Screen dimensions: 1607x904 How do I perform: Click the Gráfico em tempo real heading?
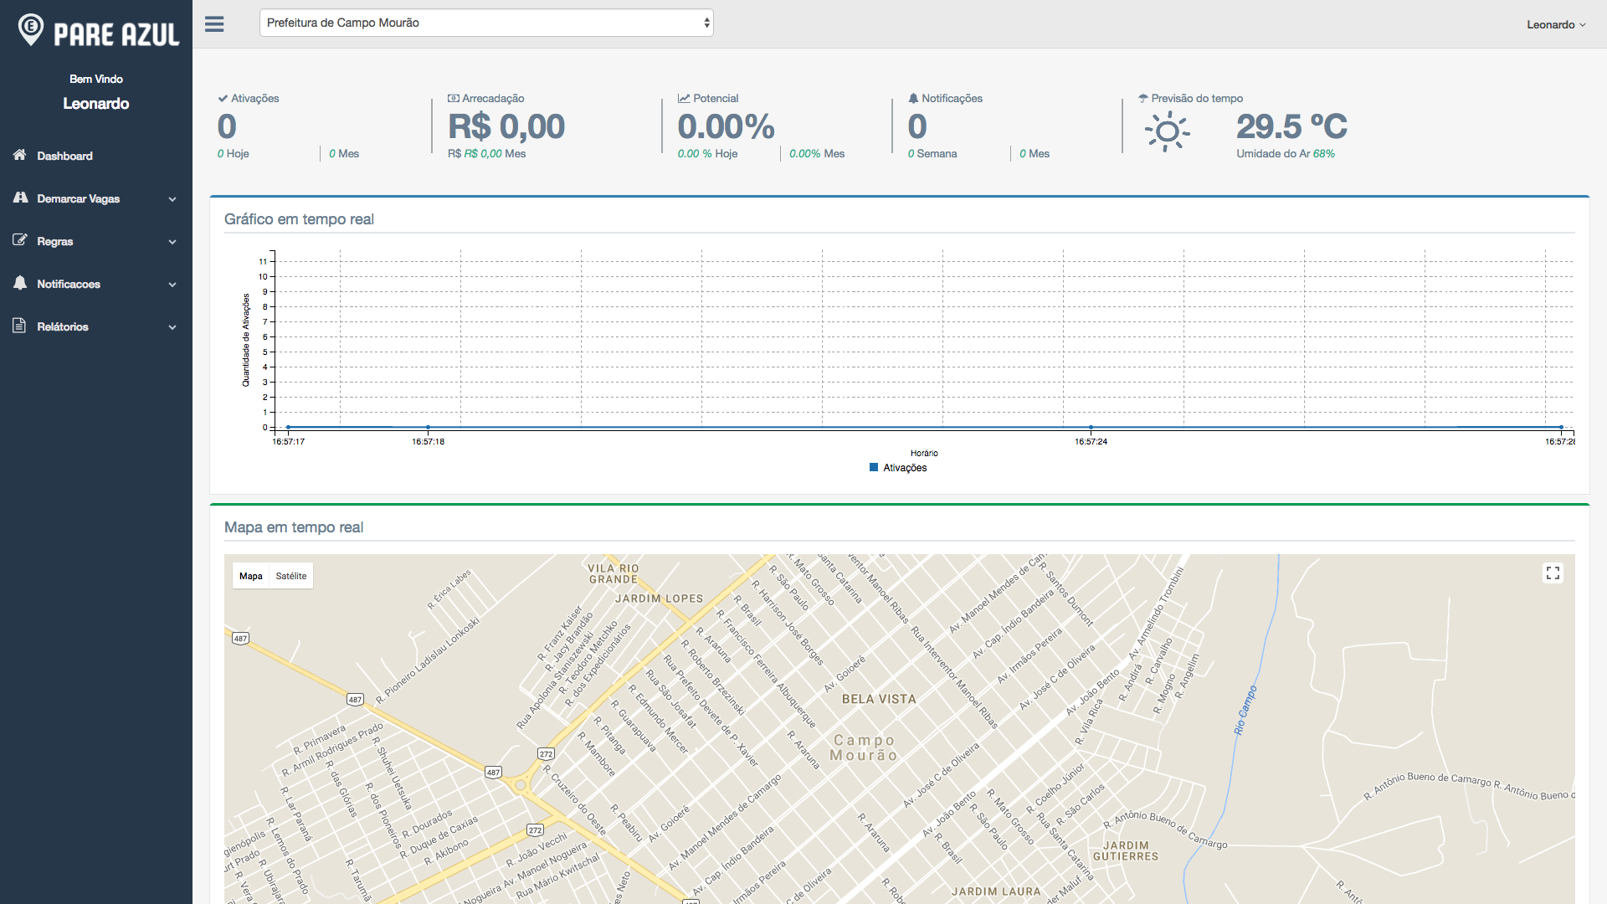click(x=299, y=219)
